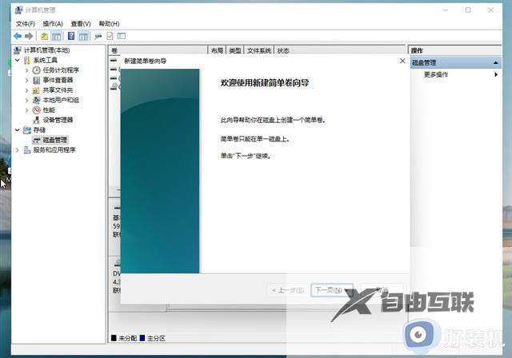The height and width of the screenshot is (358, 512).
Task: Open the 帮助(H) menu
Action: point(109,24)
